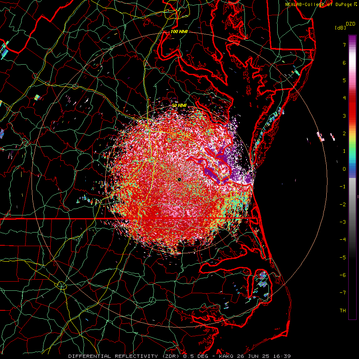Click the -3 value on the color scale
The image size is (359, 359).
tap(343, 222)
